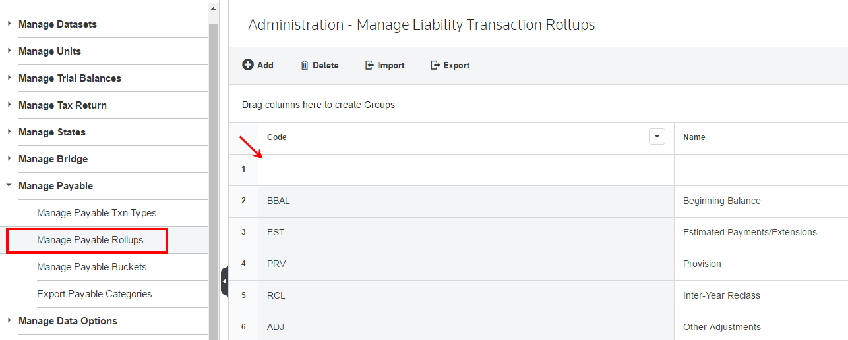Open the Code column filter dropdown

coord(657,137)
